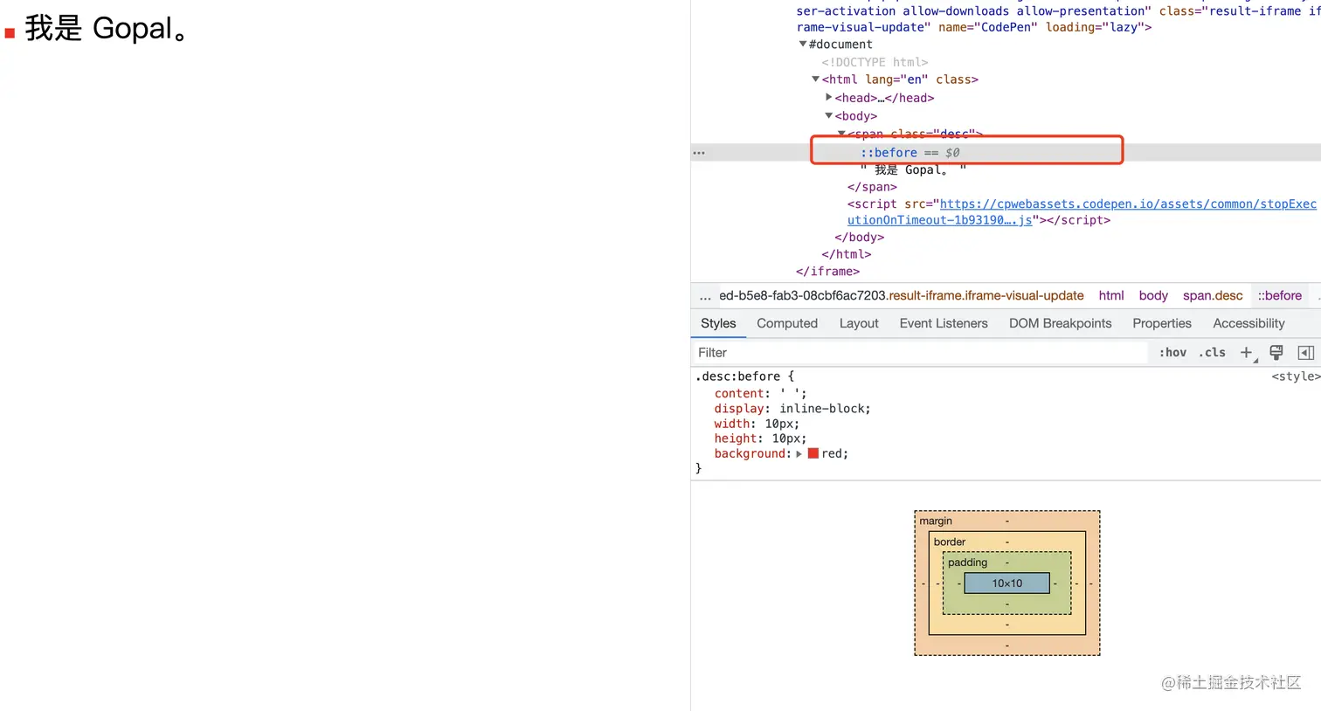Click the three-dots actions icon beside ::before row

(699, 153)
